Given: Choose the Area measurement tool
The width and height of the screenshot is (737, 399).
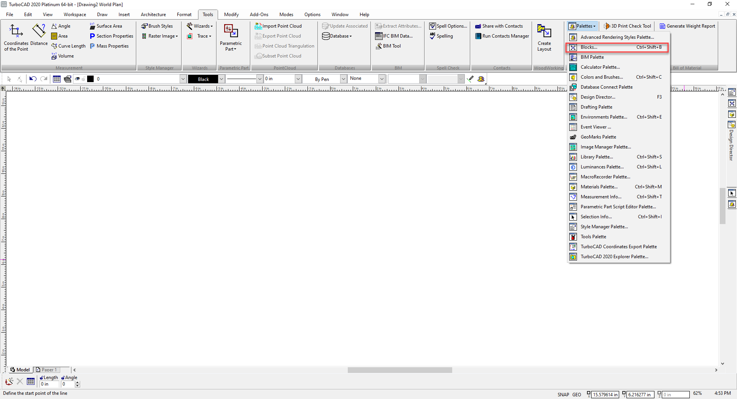Looking at the screenshot, I should pos(59,36).
